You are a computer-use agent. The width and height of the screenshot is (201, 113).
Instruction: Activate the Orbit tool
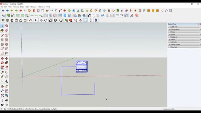pyautogui.click(x=2, y=87)
